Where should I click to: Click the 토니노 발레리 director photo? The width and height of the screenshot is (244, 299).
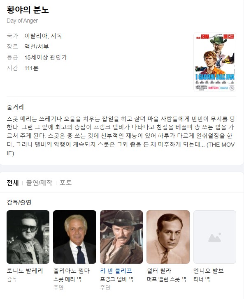click(x=28, y=237)
